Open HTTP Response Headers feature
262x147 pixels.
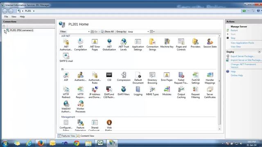pos(80,92)
